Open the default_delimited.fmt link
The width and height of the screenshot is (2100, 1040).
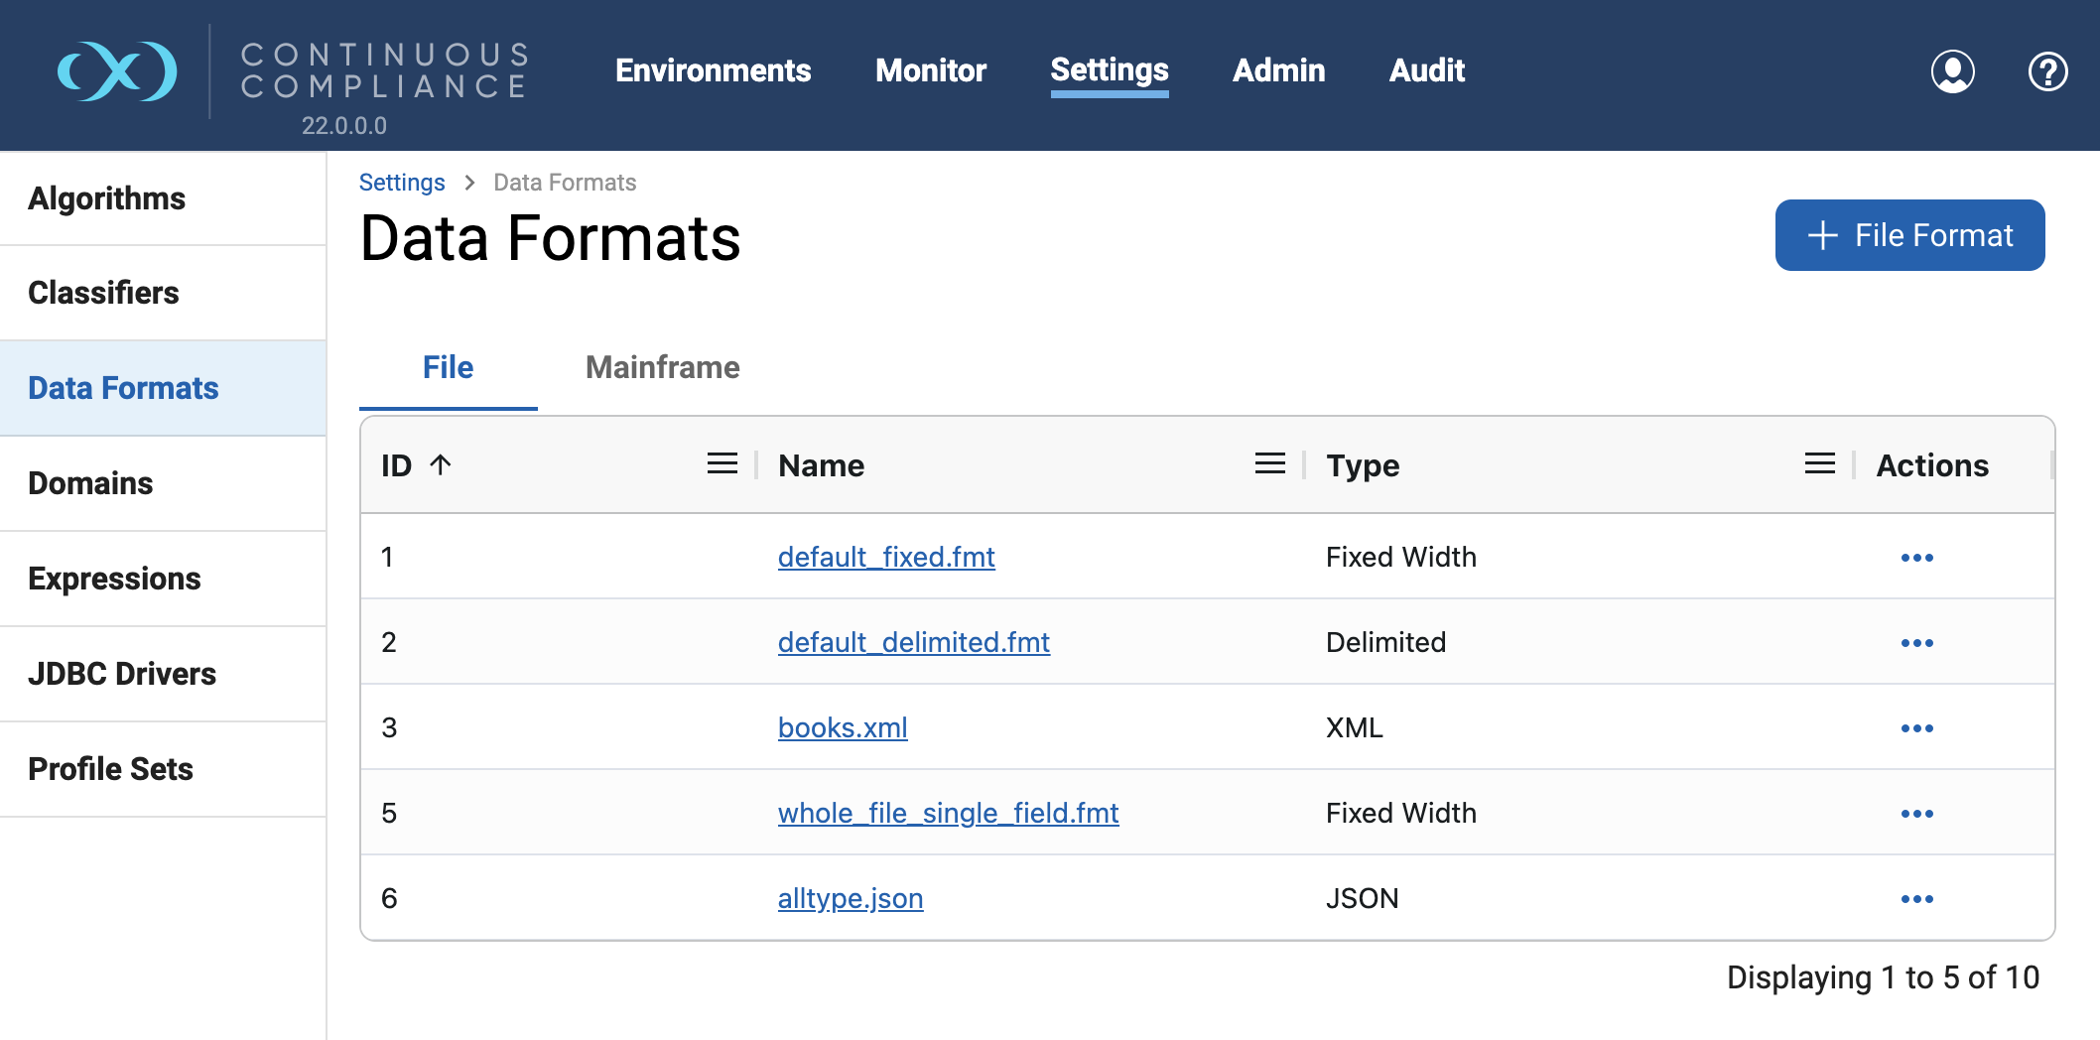(913, 643)
